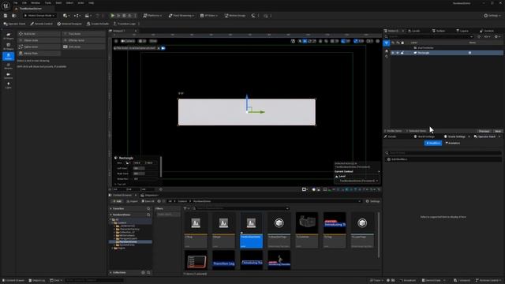Open the Settings dropdown in the top toolbar

click(x=492, y=16)
